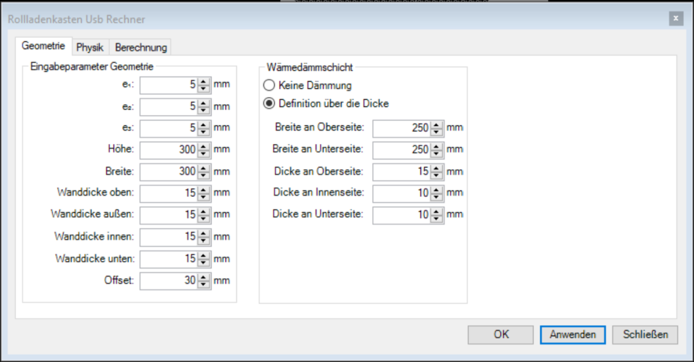Image resolution: width=694 pixels, height=362 pixels.
Task: Switch to the Physik tab
Action: point(90,48)
